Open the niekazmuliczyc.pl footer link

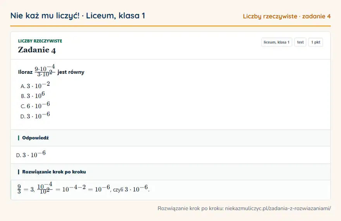tap(278, 208)
